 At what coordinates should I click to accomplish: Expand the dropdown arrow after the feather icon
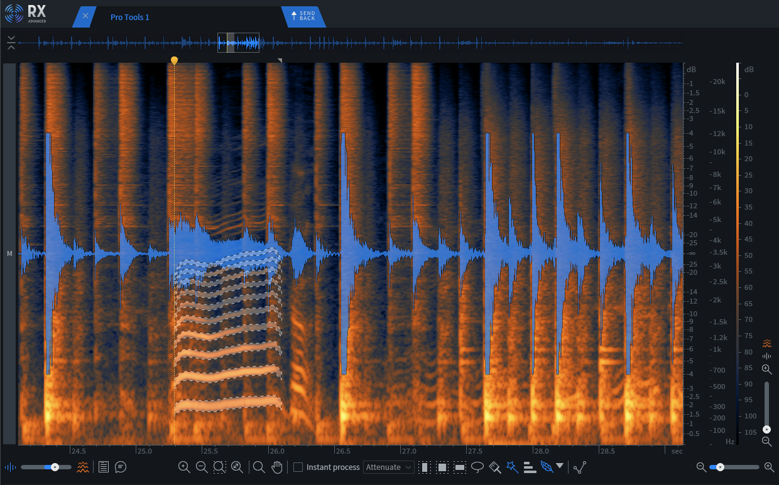(560, 466)
